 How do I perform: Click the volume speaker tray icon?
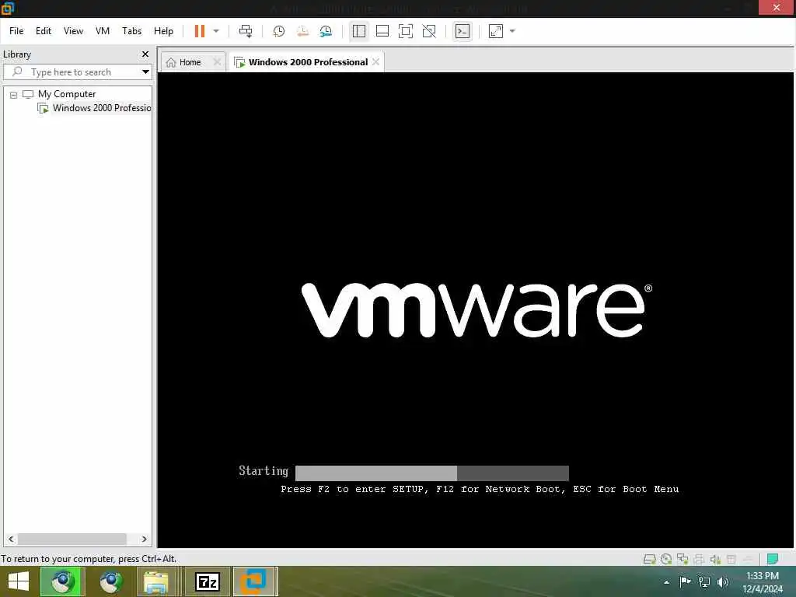click(x=723, y=581)
